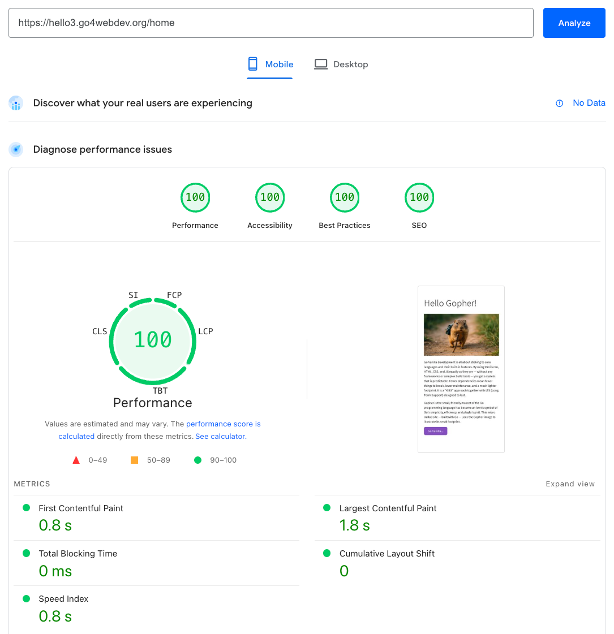Click the orange square 50–89 legend icon
Image resolution: width=614 pixels, height=634 pixels.
point(135,460)
